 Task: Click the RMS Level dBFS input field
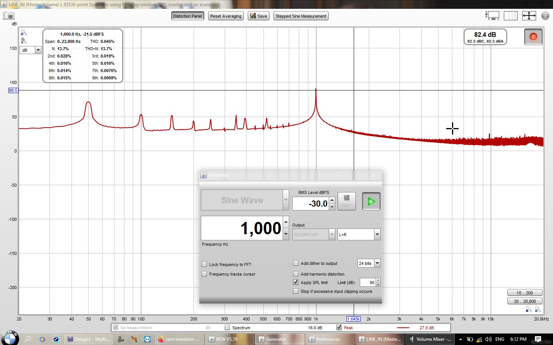click(x=311, y=204)
